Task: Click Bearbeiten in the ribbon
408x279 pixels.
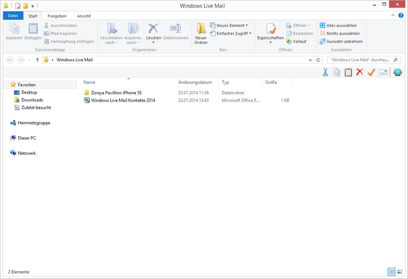Action: tap(300, 33)
